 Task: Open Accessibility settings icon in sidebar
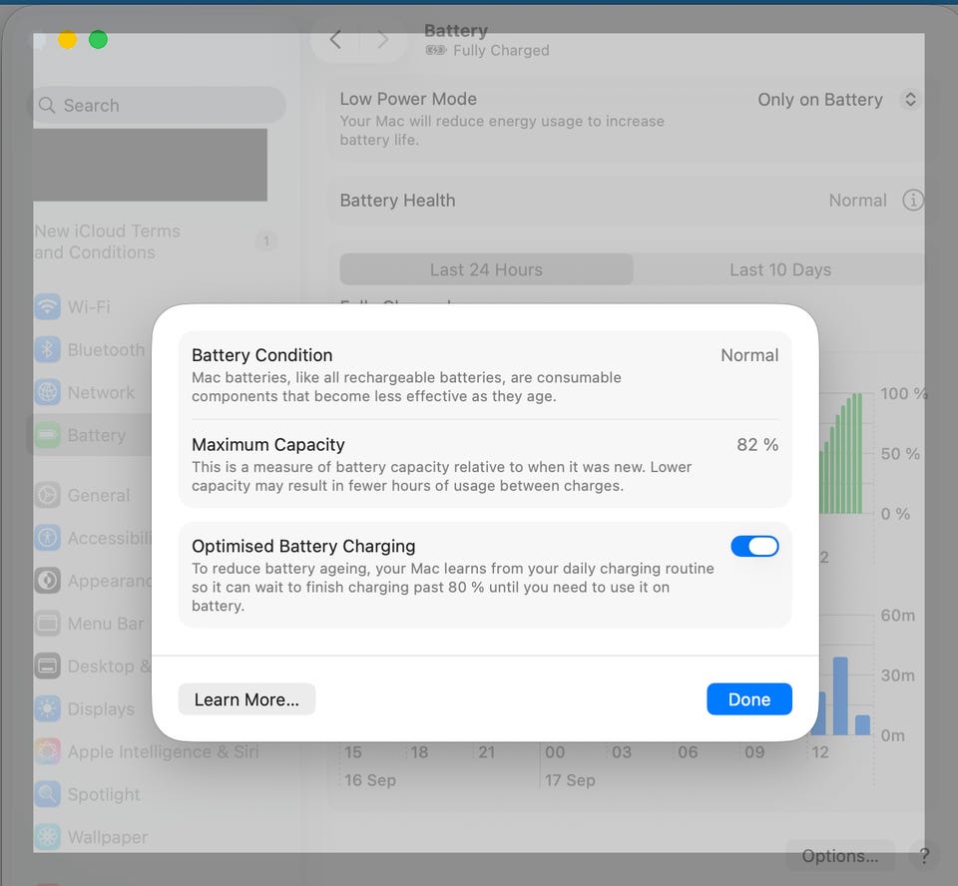48,538
